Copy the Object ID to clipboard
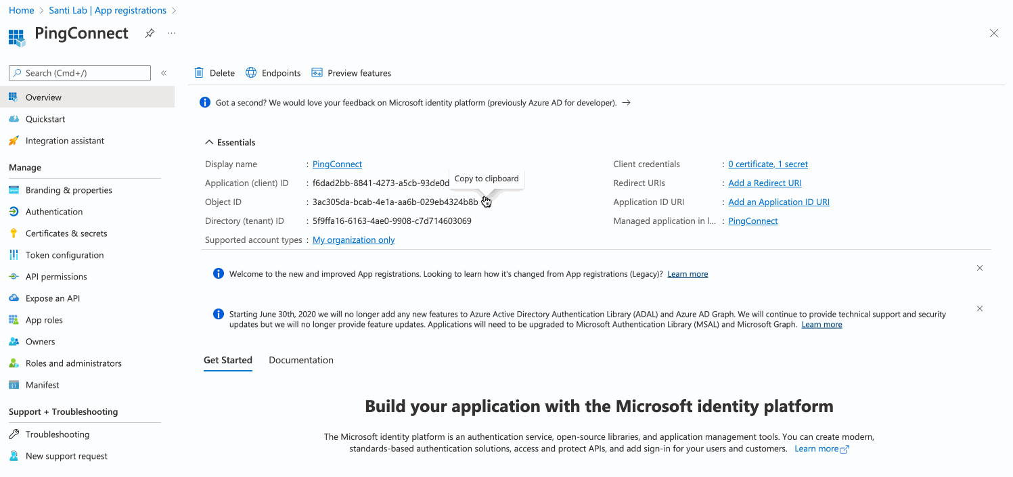The width and height of the screenshot is (1013, 477). pyautogui.click(x=486, y=201)
